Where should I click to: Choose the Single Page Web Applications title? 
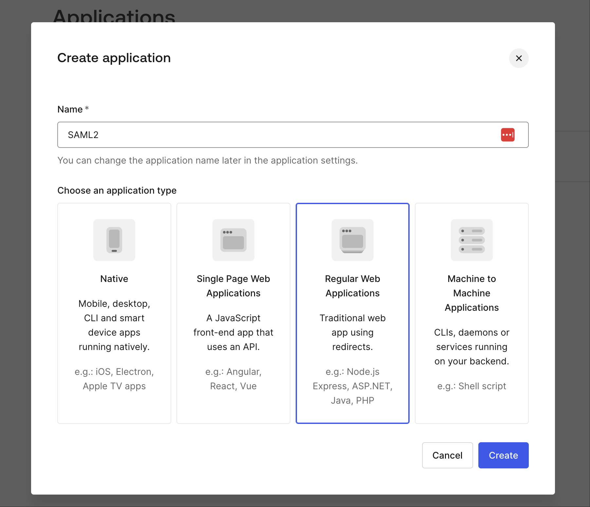[233, 286]
